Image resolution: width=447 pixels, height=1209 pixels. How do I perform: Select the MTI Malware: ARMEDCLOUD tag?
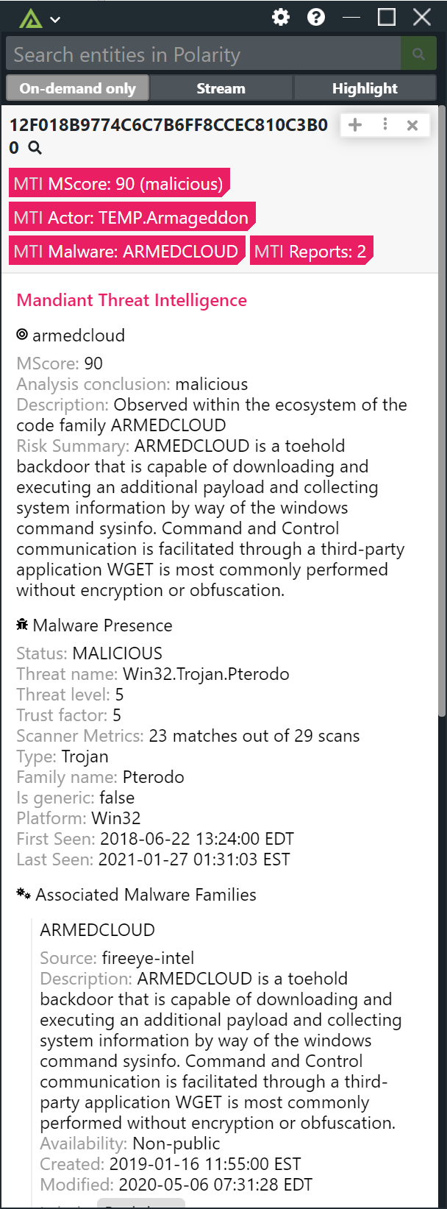pyautogui.click(x=126, y=251)
